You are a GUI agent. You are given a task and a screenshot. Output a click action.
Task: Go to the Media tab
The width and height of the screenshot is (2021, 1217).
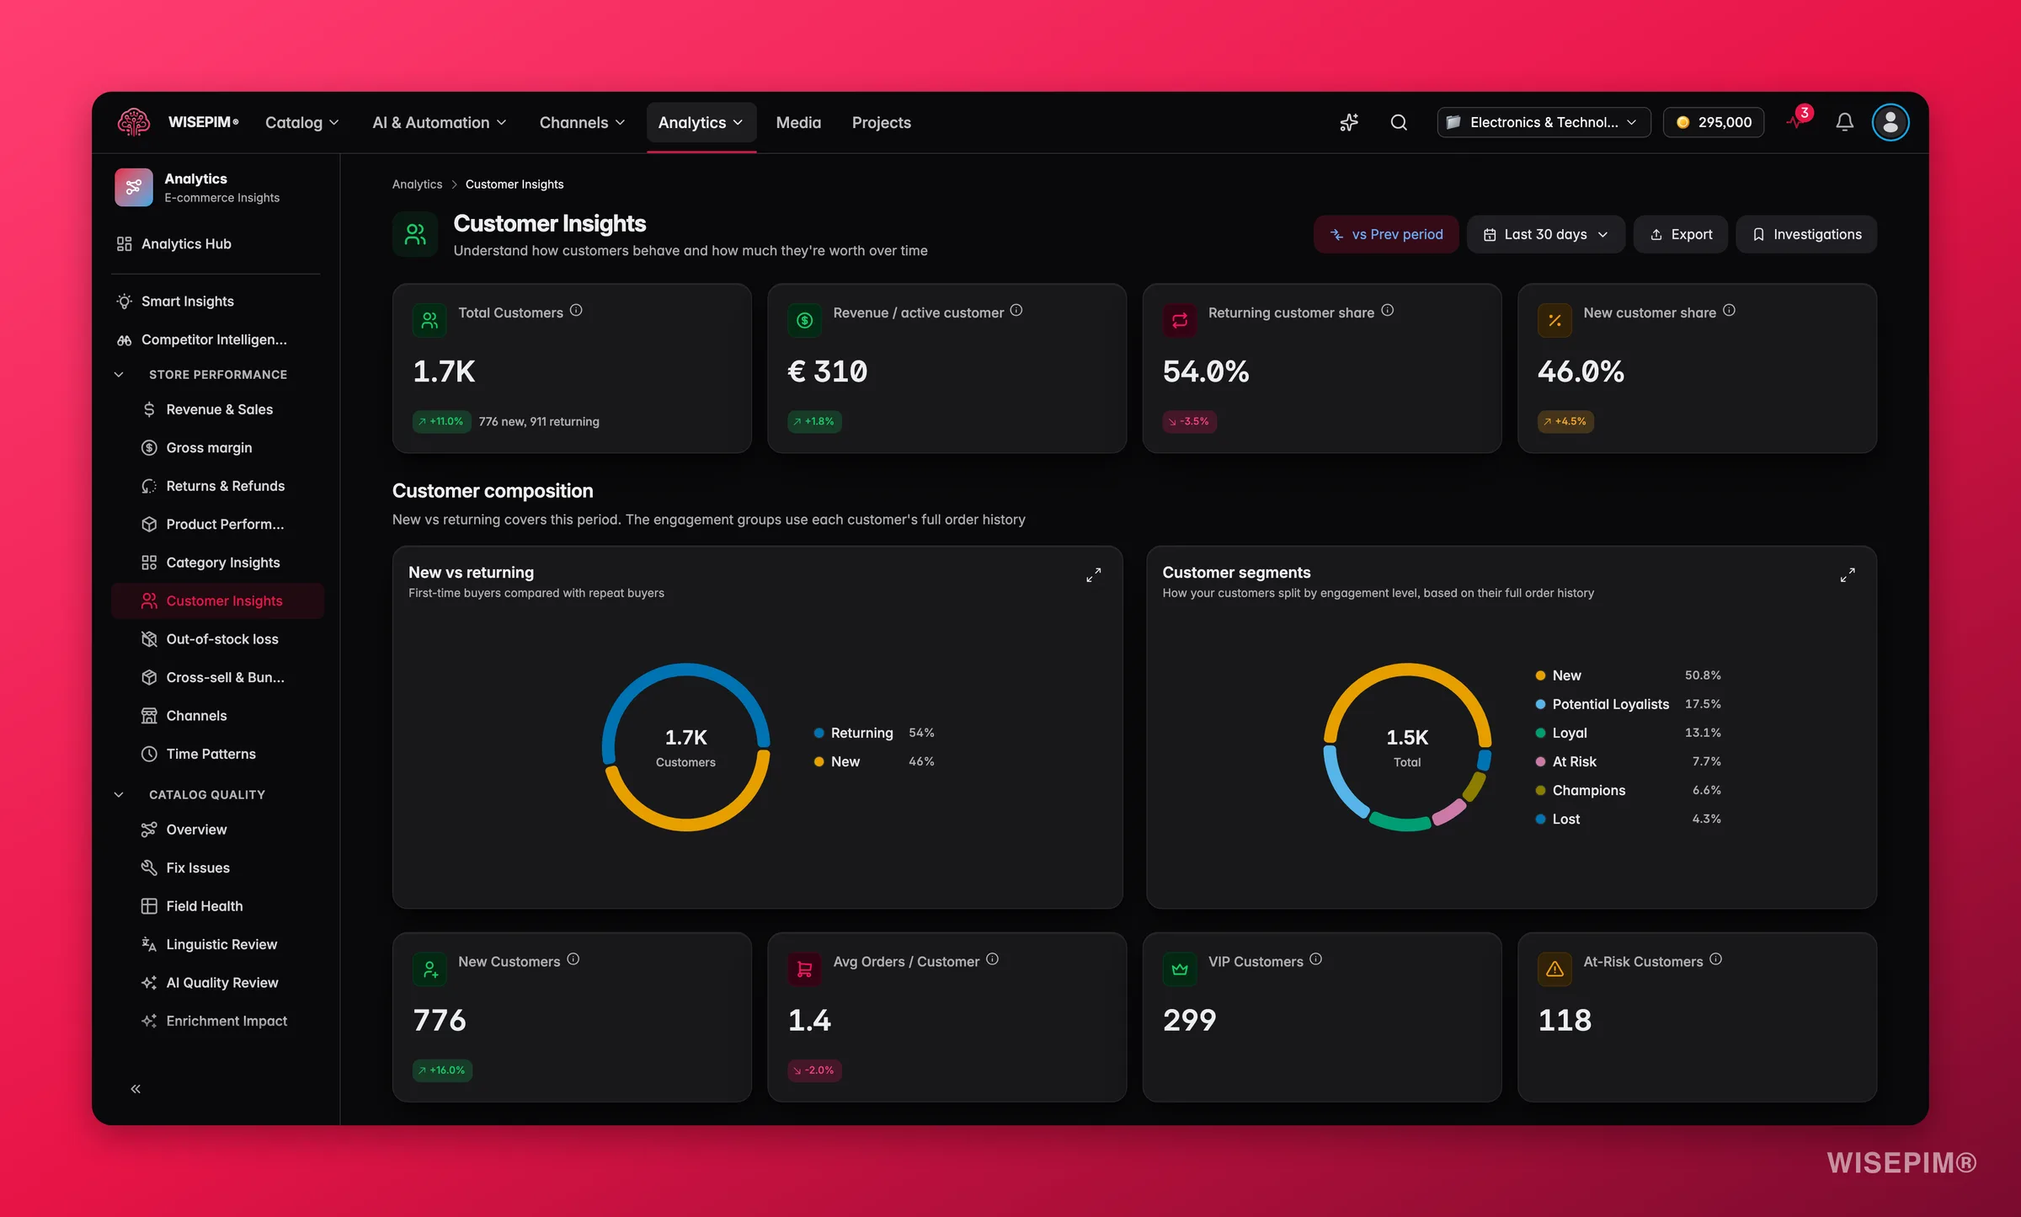798,122
